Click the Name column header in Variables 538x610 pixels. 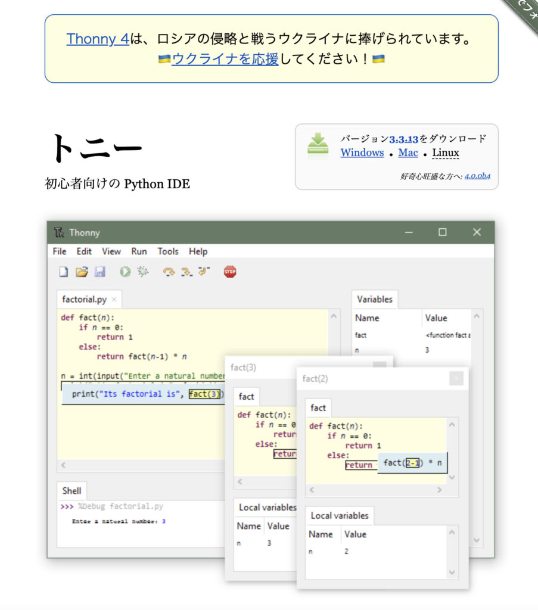coord(367,318)
